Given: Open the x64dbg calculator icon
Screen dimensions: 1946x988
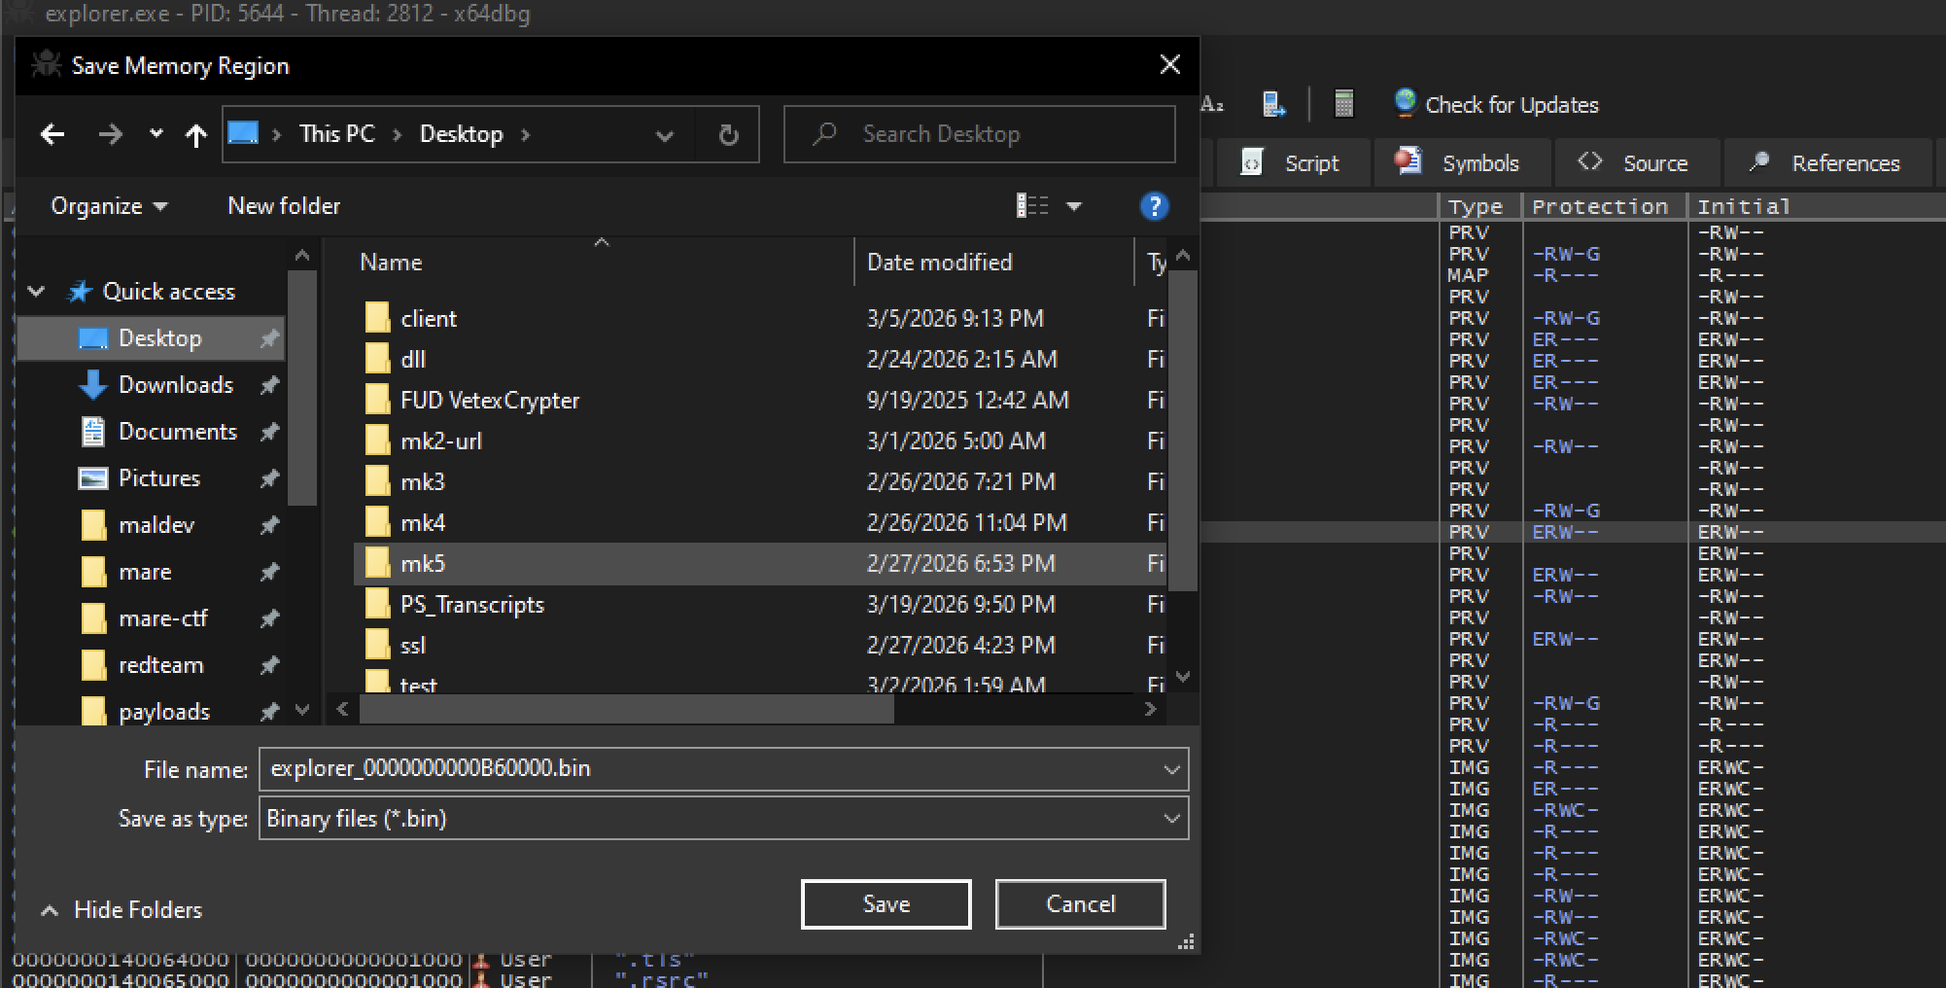Looking at the screenshot, I should click(1343, 103).
